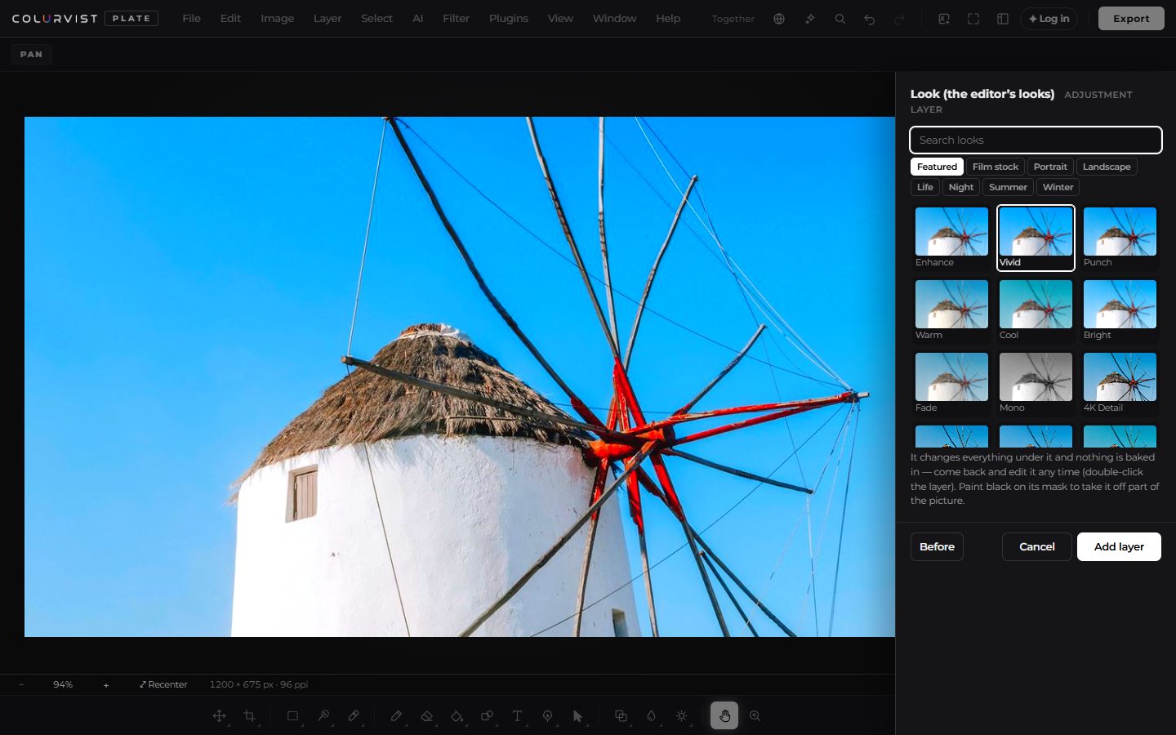Choose the Paint Bucket fill tool
The height and width of the screenshot is (735, 1176).
[x=457, y=716]
